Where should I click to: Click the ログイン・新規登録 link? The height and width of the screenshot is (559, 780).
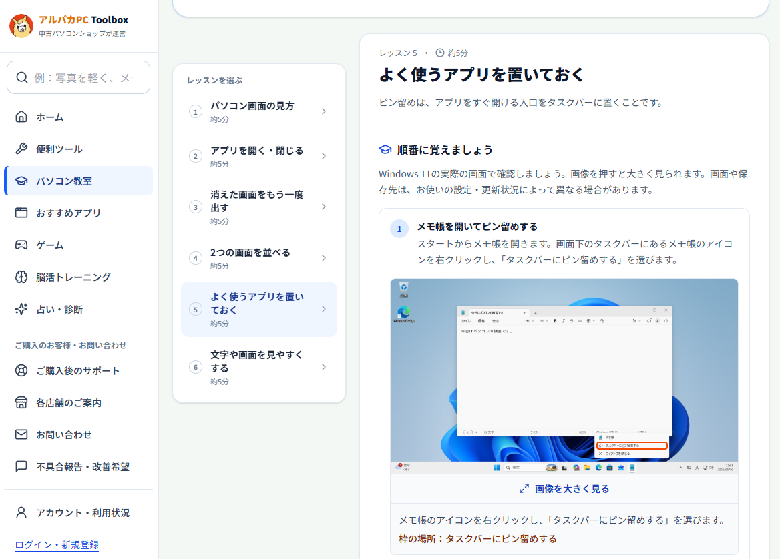pyautogui.click(x=57, y=544)
